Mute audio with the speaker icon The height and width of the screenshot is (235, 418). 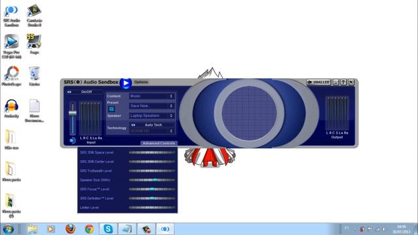click(72, 140)
